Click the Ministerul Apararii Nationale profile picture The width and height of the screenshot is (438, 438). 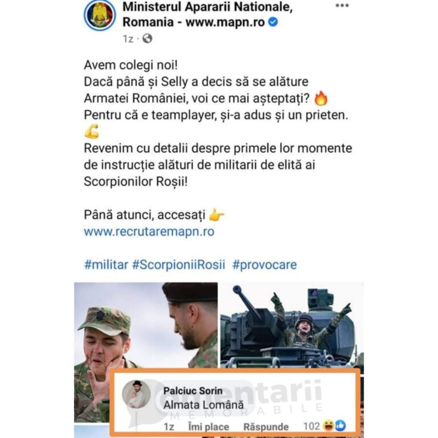pyautogui.click(x=100, y=14)
